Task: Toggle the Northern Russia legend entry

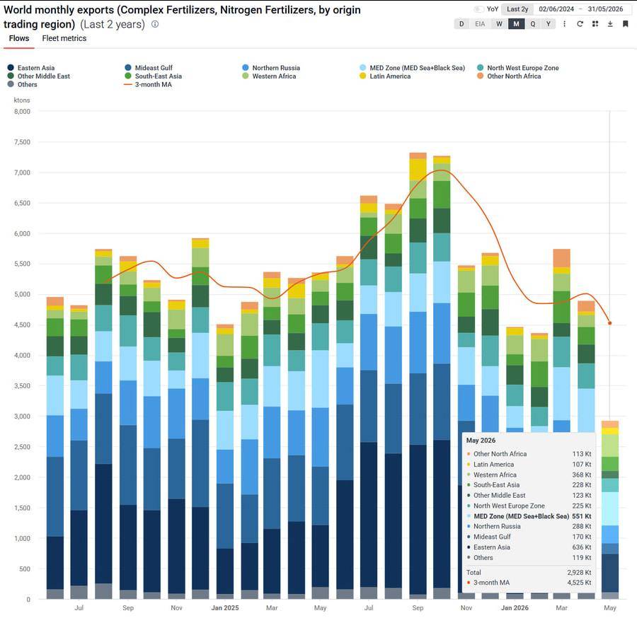Action: tap(271, 68)
